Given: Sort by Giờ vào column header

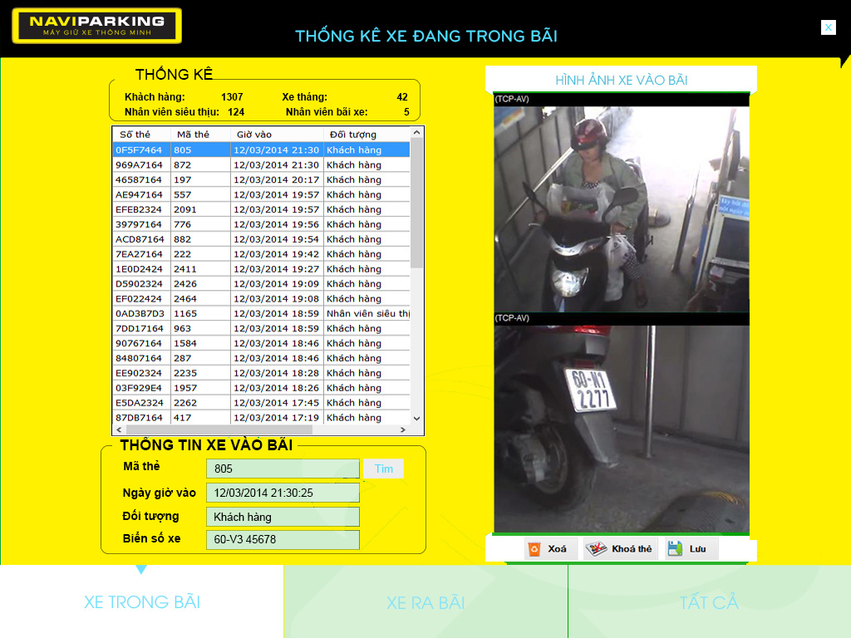Looking at the screenshot, I should (x=277, y=135).
